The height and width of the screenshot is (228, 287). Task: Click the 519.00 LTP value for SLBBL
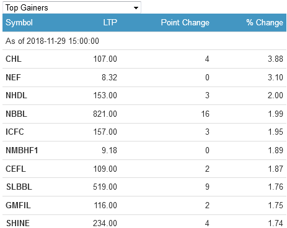click(x=105, y=187)
